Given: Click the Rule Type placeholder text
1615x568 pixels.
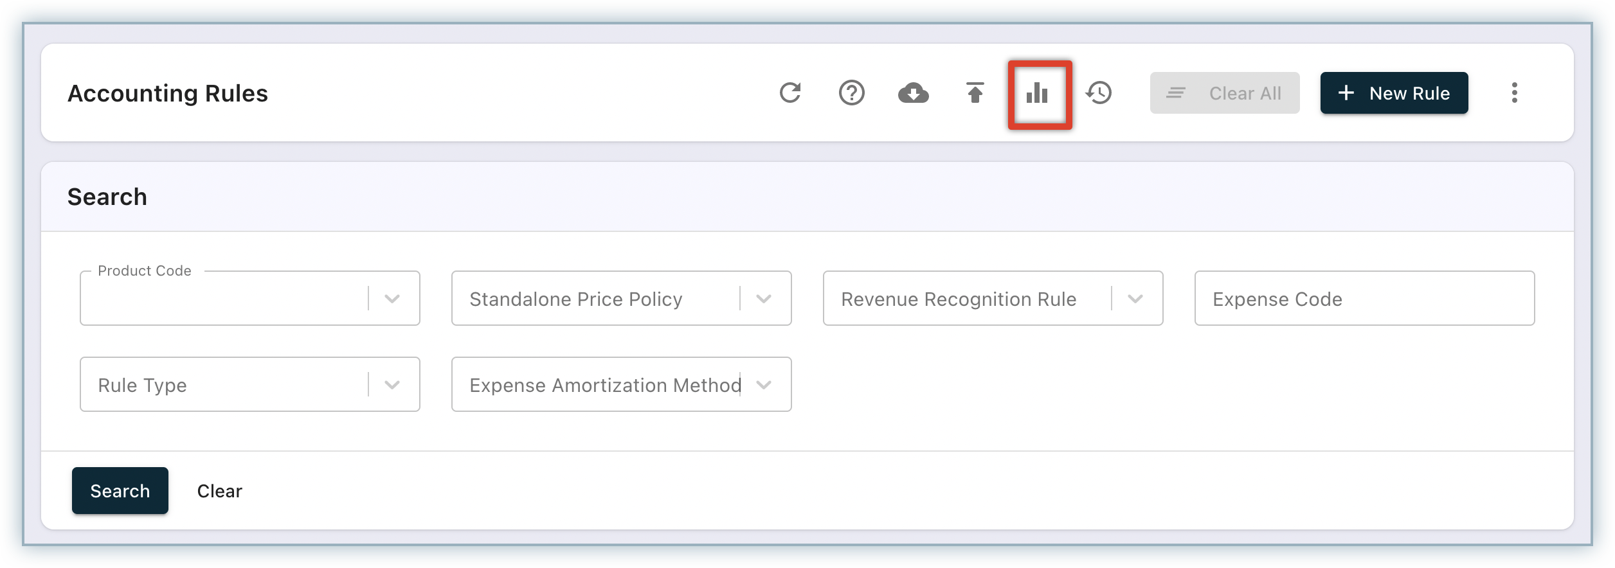Looking at the screenshot, I should click(142, 385).
